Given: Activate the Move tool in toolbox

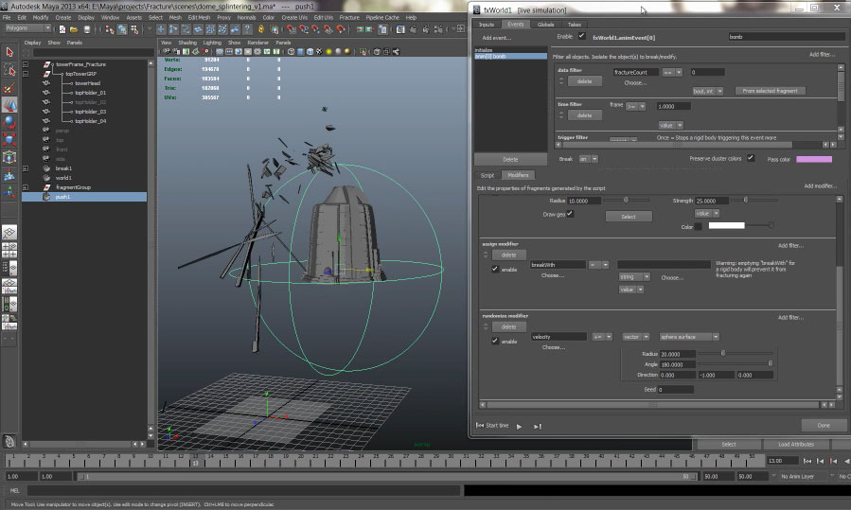Looking at the screenshot, I should pos(9,105).
